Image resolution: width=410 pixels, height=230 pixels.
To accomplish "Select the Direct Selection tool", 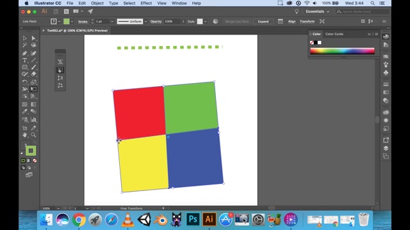I will pos(33,38).
